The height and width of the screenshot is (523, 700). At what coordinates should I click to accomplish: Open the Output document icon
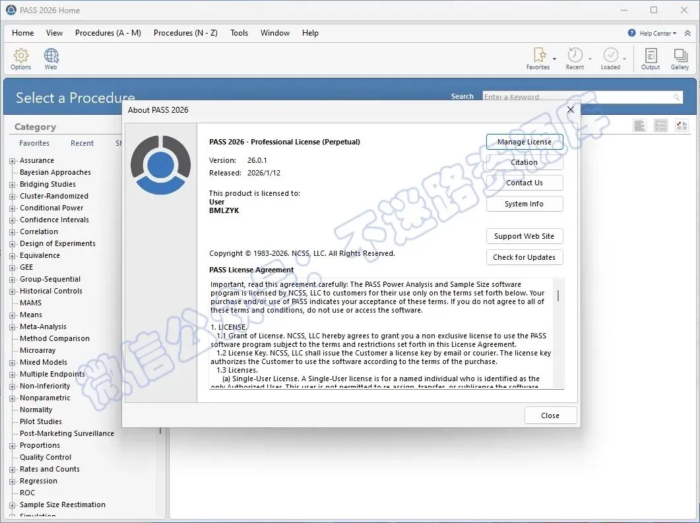651,55
